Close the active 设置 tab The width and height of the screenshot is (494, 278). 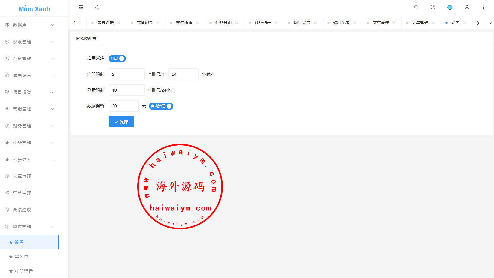(x=465, y=23)
